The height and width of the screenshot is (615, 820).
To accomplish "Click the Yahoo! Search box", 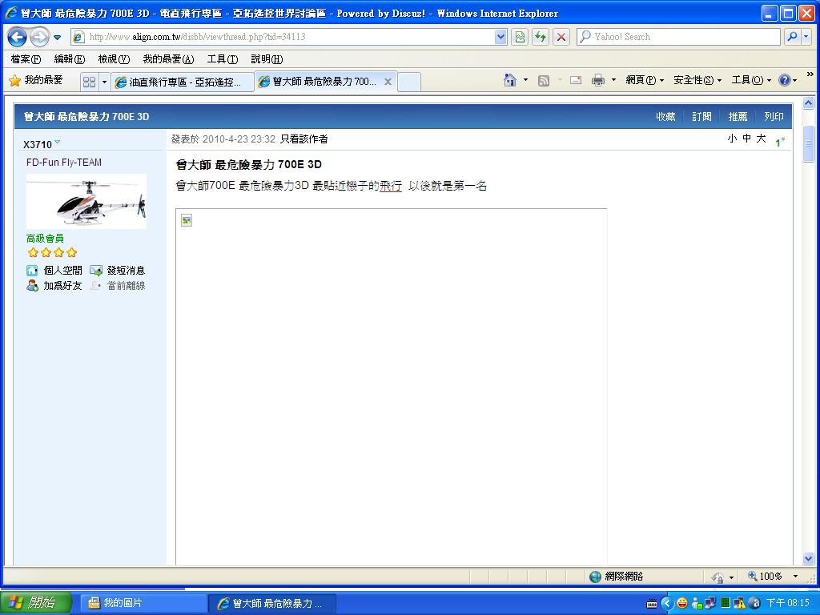I will click(678, 37).
